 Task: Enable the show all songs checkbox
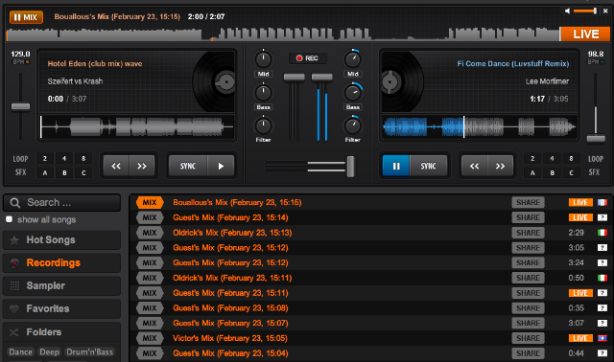coord(9,219)
